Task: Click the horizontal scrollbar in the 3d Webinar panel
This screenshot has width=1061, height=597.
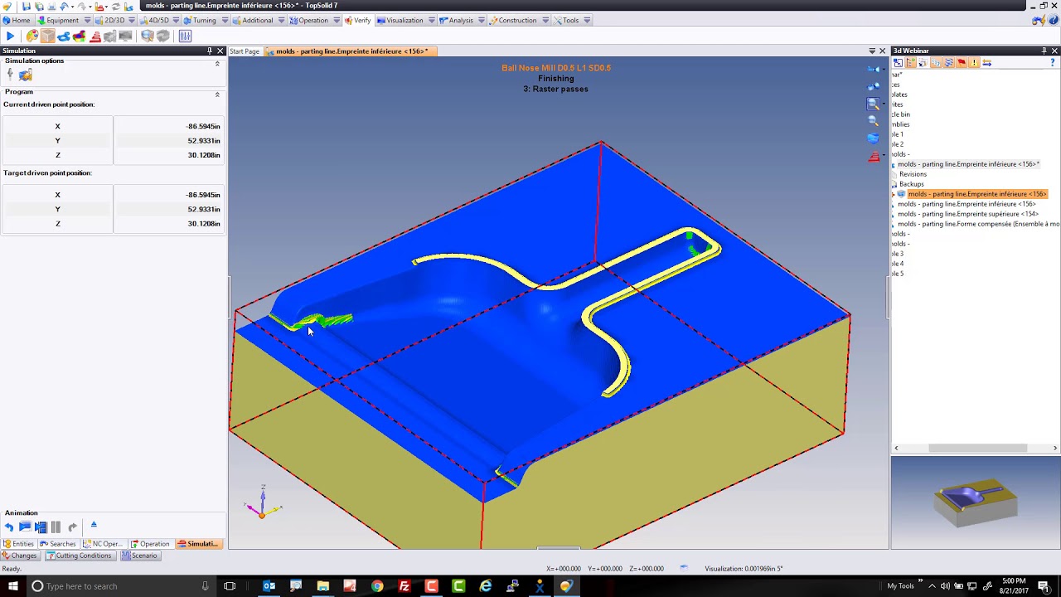Action: 978,448
